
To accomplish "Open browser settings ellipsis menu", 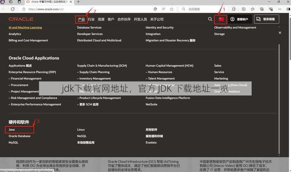I will pos(279,9).
